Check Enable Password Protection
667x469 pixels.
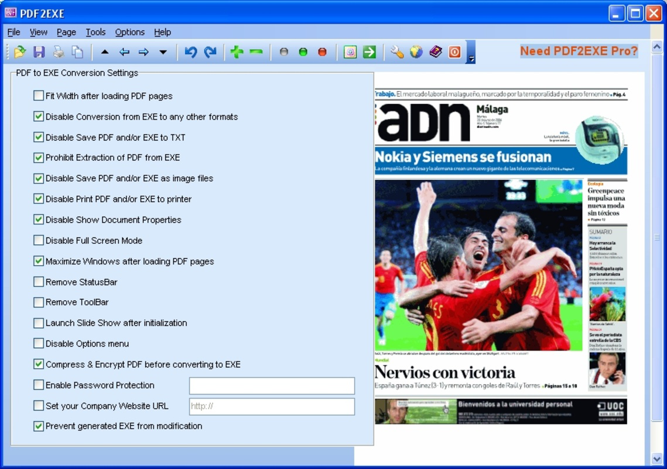38,385
